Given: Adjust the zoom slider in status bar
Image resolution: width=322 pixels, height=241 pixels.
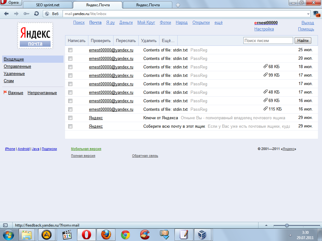Looking at the screenshot, I should tap(287, 225).
